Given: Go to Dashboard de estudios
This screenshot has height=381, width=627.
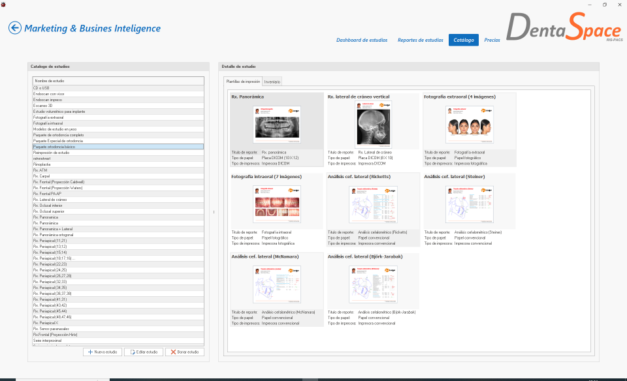Looking at the screenshot, I should tap(362, 40).
